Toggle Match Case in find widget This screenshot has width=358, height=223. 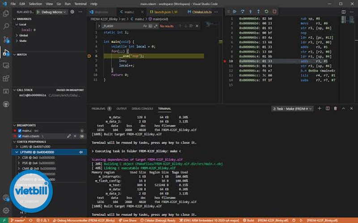pos(145,26)
